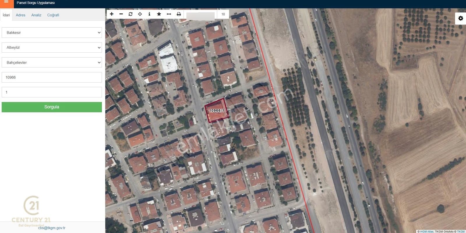Open the Analiz tab
The image size is (466, 233).
click(x=36, y=15)
